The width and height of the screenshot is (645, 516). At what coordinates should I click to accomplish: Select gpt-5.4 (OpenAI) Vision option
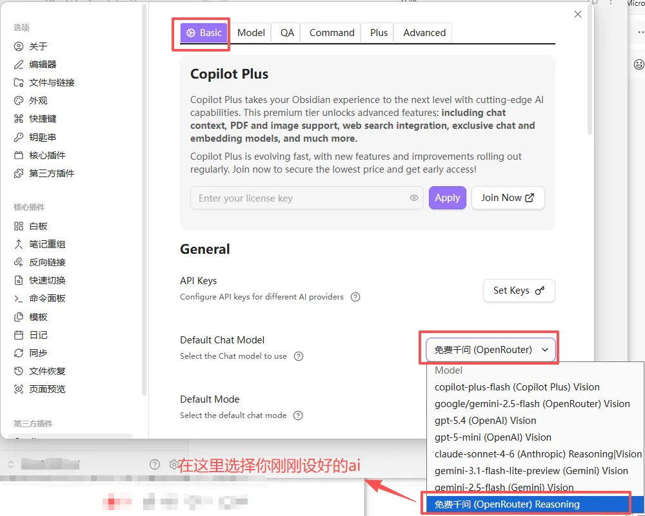click(x=535, y=421)
